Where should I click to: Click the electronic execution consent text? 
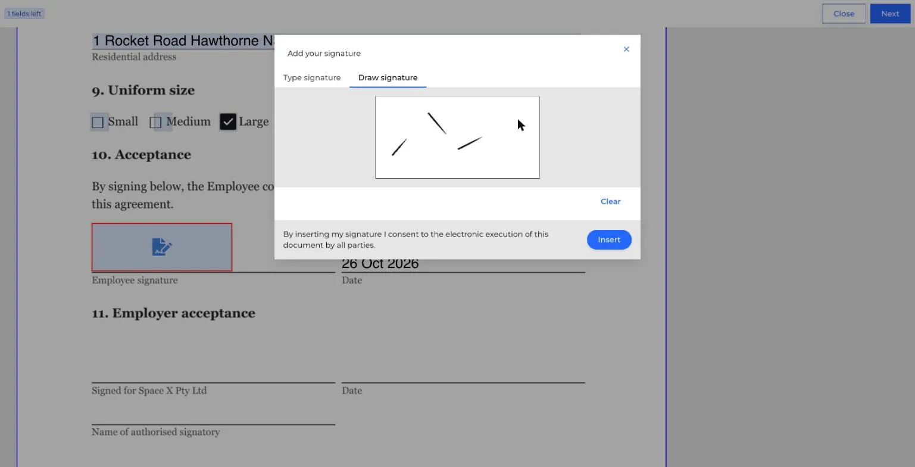pyautogui.click(x=416, y=239)
